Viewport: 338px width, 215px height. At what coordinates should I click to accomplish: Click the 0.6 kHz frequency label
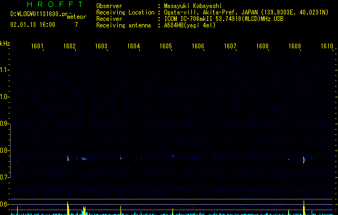pos(4,204)
